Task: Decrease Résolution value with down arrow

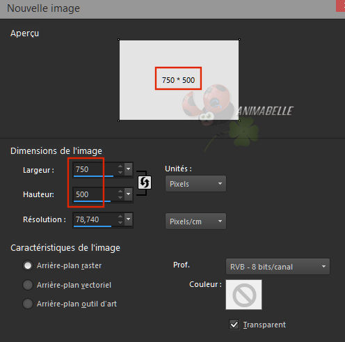Action: click(120, 222)
